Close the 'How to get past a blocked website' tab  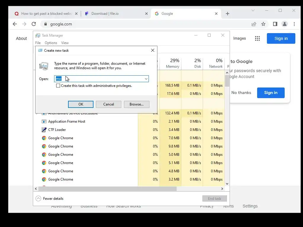(x=76, y=14)
